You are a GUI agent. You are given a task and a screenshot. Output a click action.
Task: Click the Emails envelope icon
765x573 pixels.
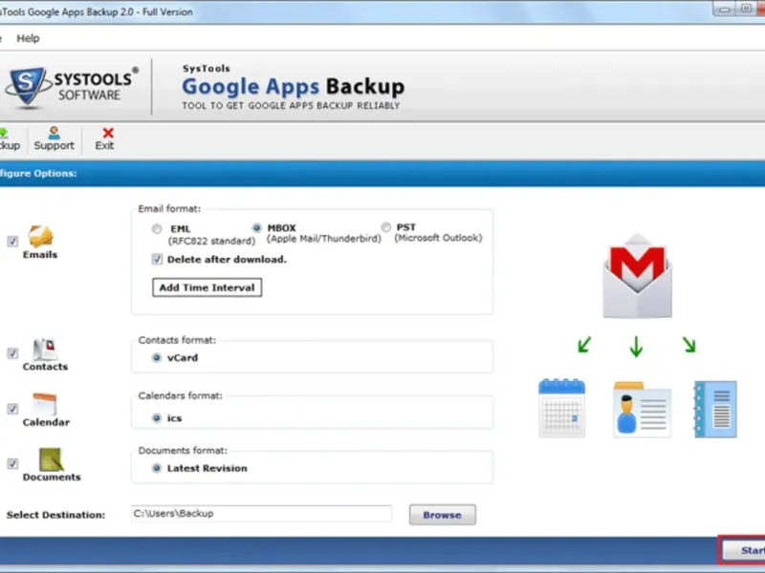[x=40, y=236]
